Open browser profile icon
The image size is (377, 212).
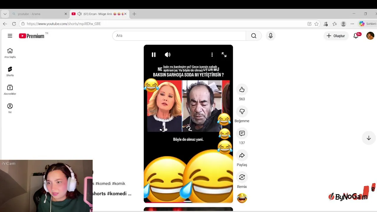[343, 24]
